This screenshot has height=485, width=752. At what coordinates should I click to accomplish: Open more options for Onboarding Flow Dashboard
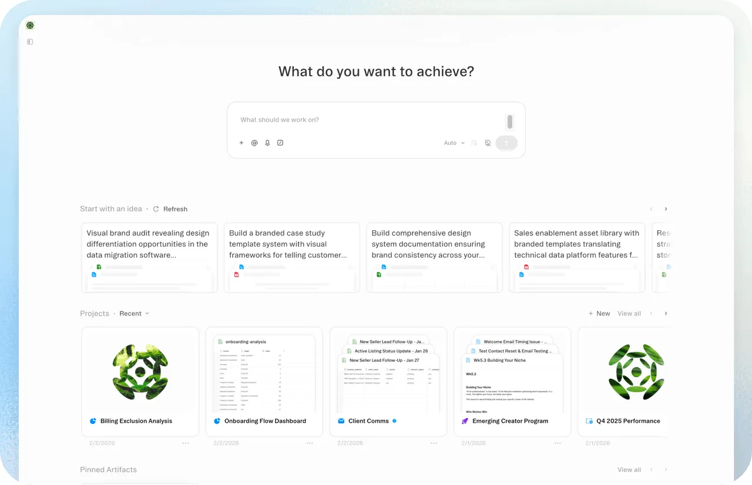310,443
